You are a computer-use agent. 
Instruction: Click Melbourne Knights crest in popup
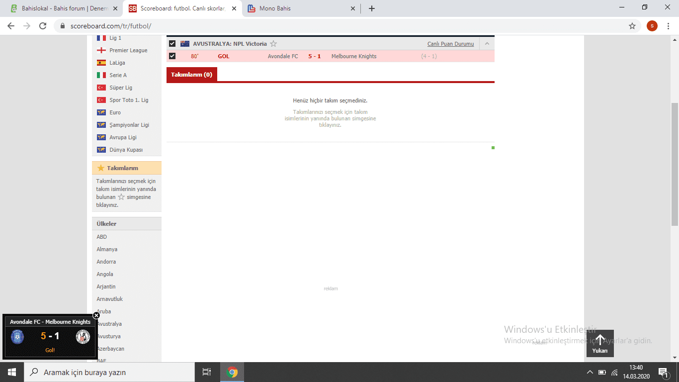click(x=83, y=337)
